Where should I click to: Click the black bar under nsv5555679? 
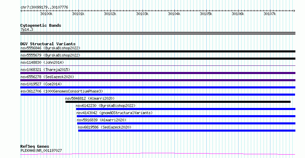click(x=158, y=59)
